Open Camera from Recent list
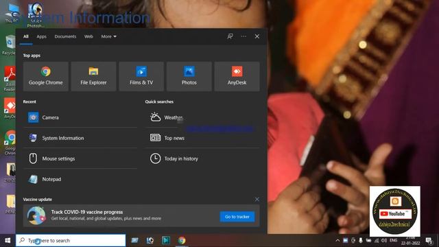The height and width of the screenshot is (247, 439). click(80, 117)
